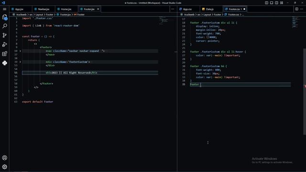Open more actions for right editor group
Screen dimensions: 306x172
click(x=302, y=9)
